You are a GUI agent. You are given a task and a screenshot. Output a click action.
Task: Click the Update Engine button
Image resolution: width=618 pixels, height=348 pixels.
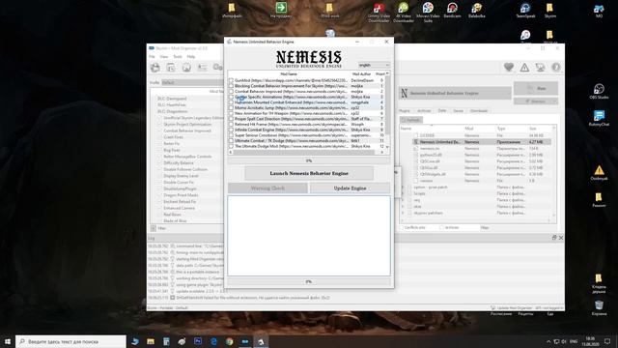tap(350, 188)
